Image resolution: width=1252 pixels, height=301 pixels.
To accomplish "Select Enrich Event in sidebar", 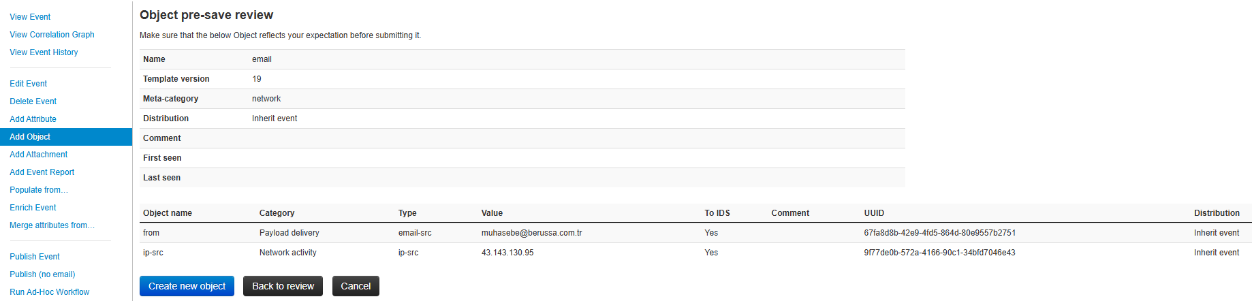I will tap(33, 208).
